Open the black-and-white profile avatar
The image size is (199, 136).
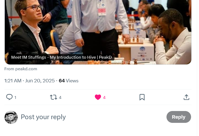click(x=11, y=117)
